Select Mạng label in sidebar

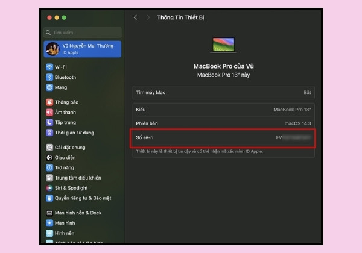click(61, 87)
